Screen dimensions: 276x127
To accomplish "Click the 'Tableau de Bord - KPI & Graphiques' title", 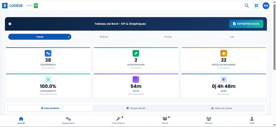I will [120, 24].
